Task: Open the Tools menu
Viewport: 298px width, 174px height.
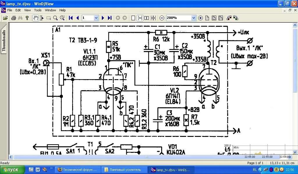Action: (x=38, y=10)
